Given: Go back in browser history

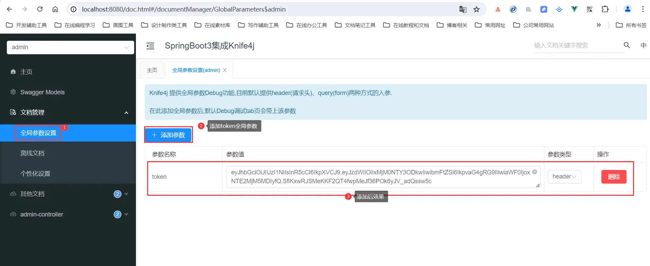Looking at the screenshot, I should [10, 9].
